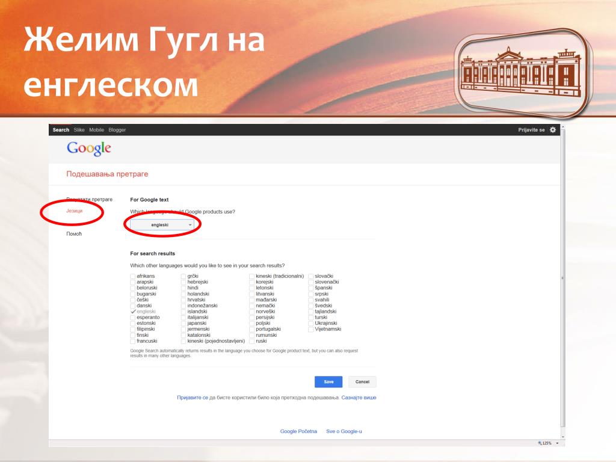Click Prijavite se sign-in link
The height and width of the screenshot is (462, 616).
(531, 130)
